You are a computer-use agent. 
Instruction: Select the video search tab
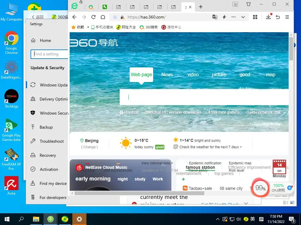(193, 75)
